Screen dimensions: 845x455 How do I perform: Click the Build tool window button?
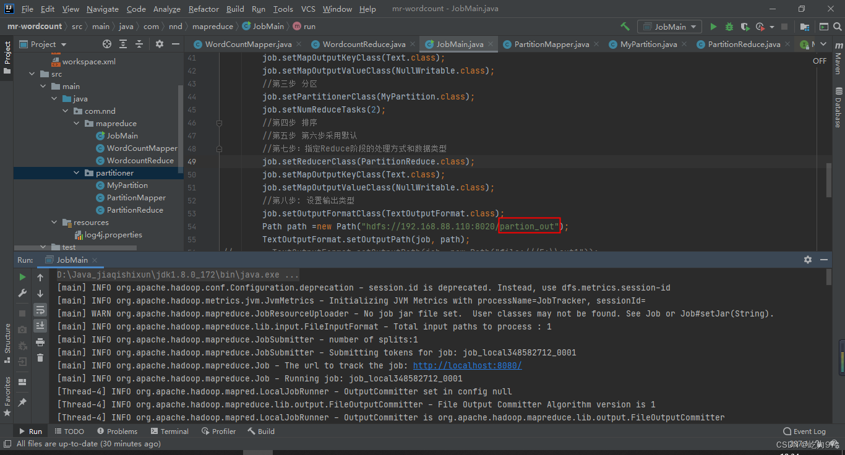point(261,431)
